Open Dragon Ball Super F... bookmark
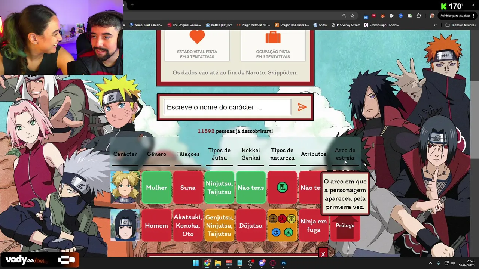479x269 pixels. point(292,25)
